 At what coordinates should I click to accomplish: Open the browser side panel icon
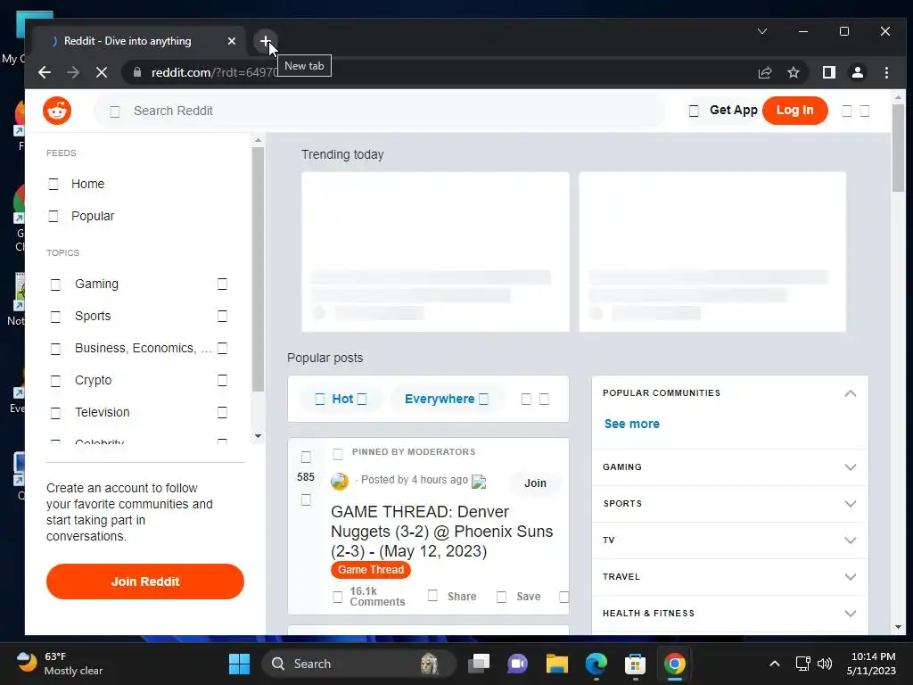829,72
